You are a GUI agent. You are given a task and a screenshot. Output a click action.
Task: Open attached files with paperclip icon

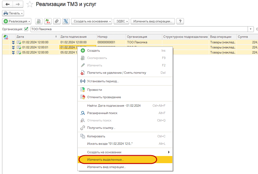pyautogui.click(x=57, y=21)
